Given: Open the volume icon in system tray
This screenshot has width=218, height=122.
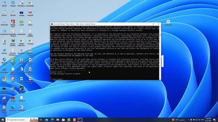Looking at the screenshot, I should 199,120.
